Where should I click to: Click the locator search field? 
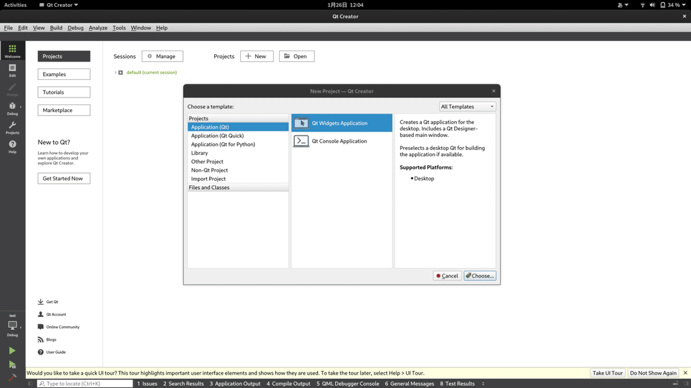coord(85,383)
